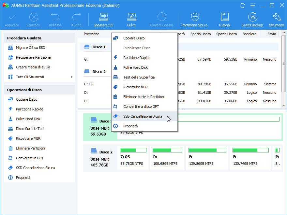Choose Copiare Disco in context menu
This screenshot has height=215, width=287.
(144, 38)
